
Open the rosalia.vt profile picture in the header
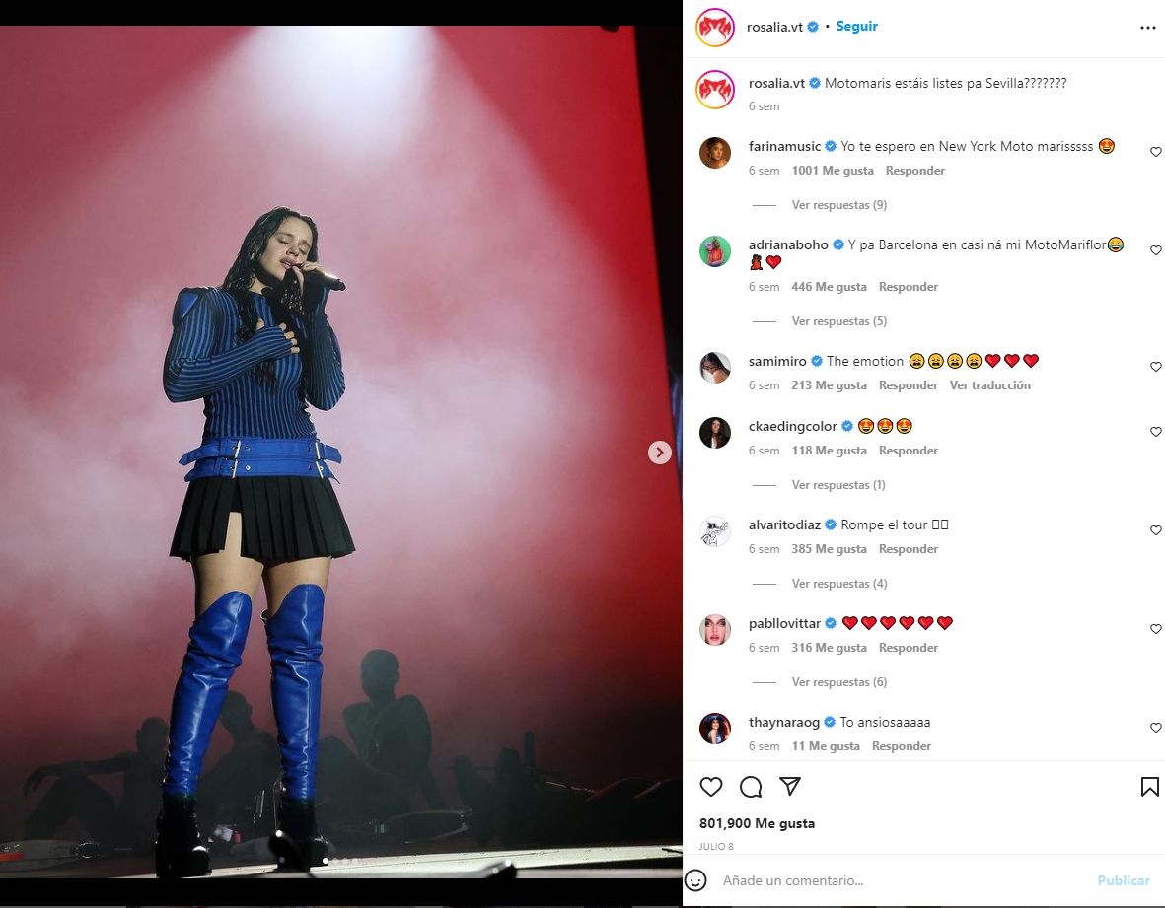tap(715, 28)
